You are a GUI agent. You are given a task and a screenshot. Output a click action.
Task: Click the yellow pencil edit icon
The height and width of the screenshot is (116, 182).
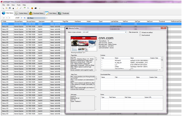17,8
